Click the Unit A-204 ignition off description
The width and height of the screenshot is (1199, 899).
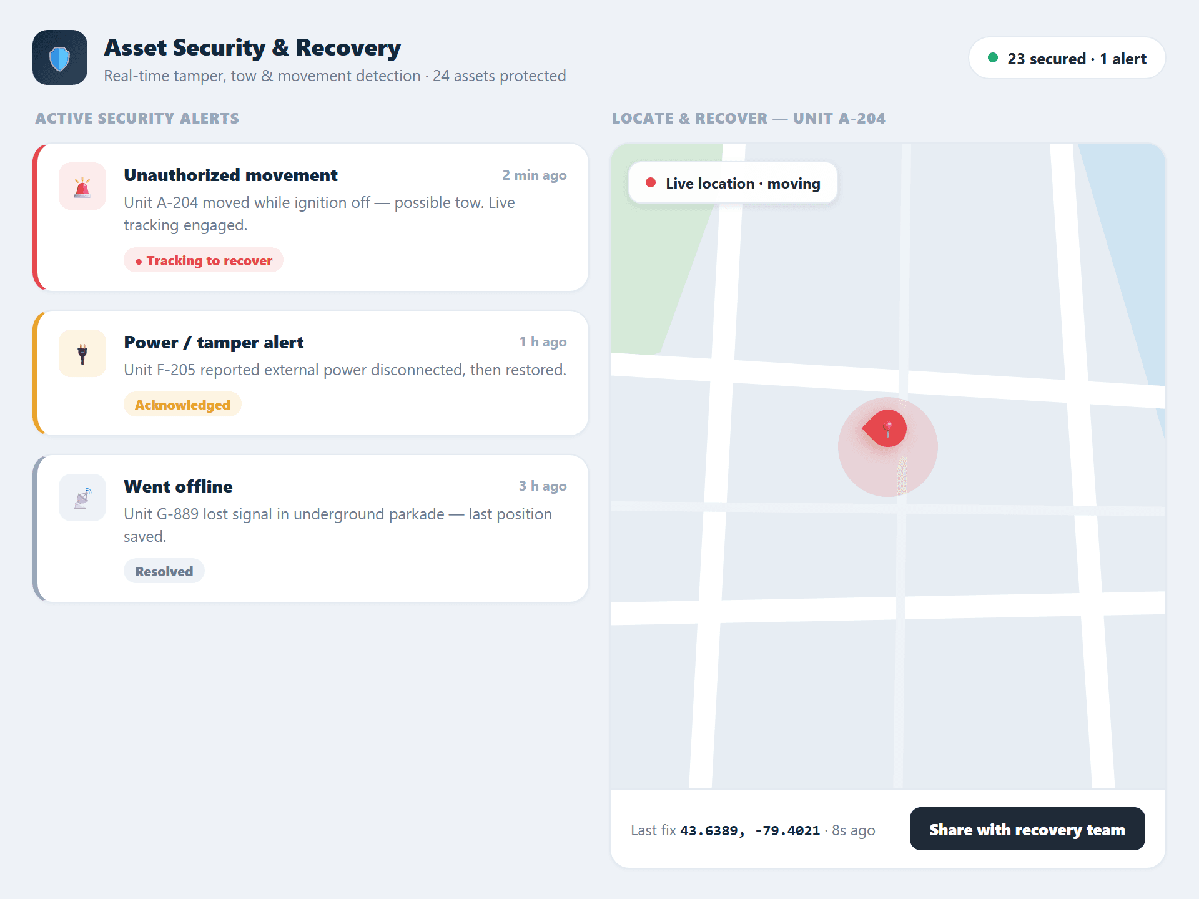319,214
